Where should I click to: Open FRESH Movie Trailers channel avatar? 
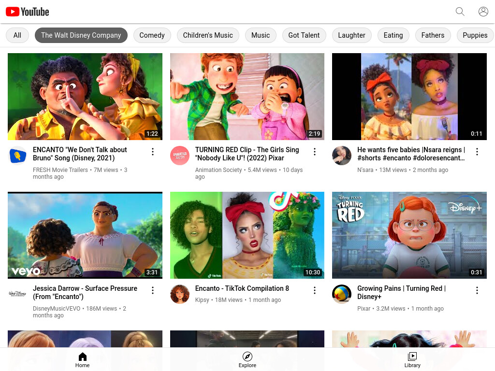(17, 156)
